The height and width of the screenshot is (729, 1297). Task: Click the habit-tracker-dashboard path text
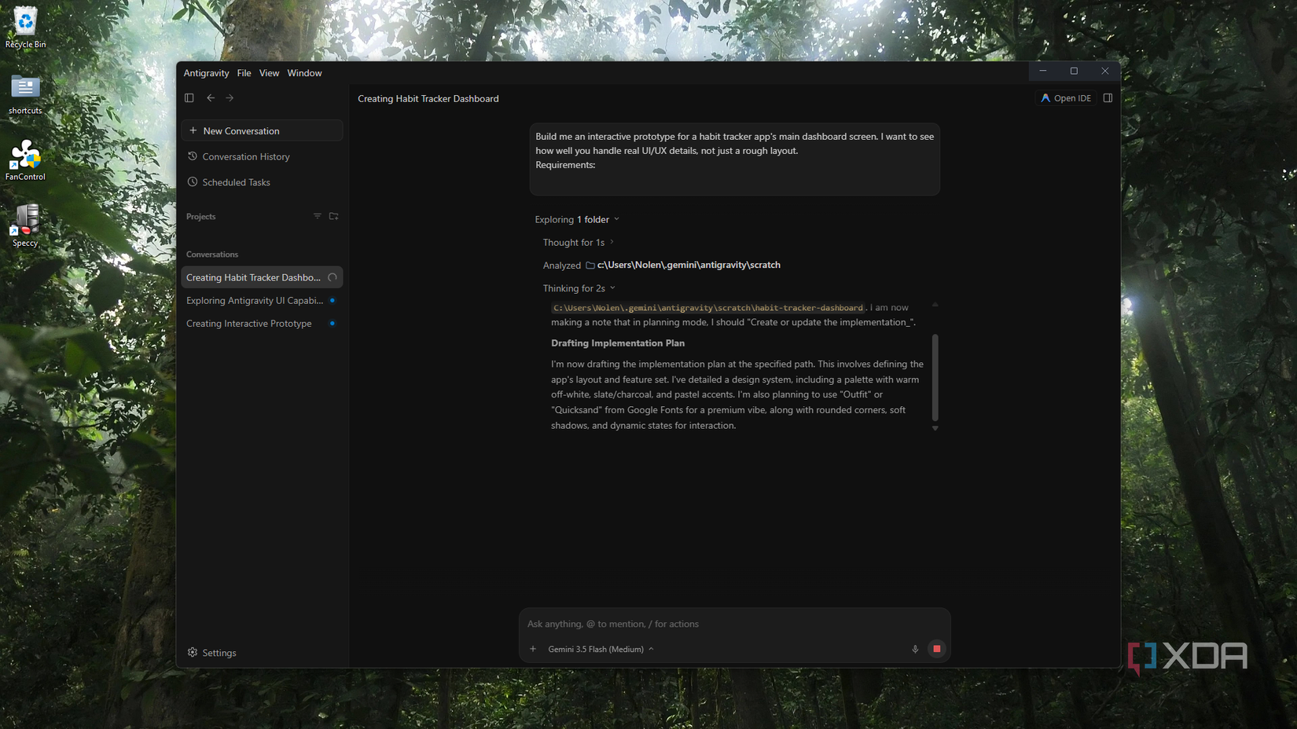pos(707,308)
